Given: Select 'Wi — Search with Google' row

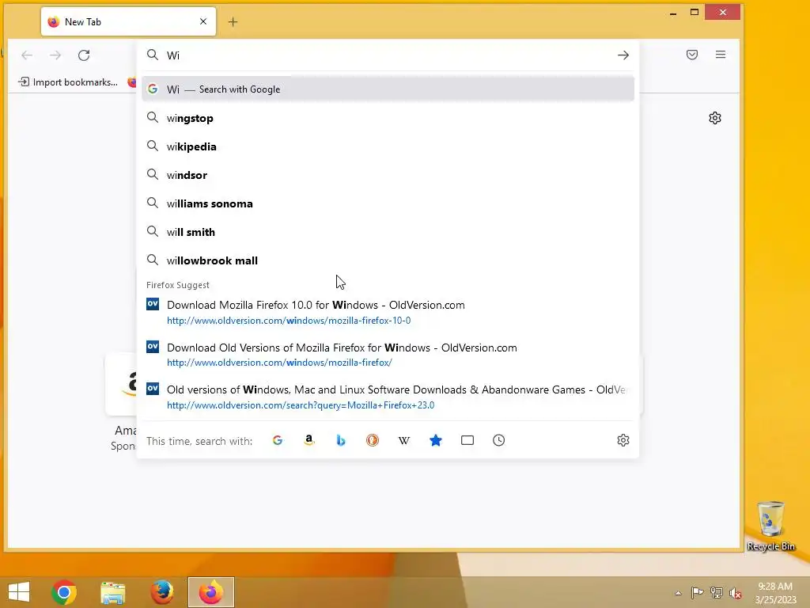Looking at the screenshot, I should [388, 89].
